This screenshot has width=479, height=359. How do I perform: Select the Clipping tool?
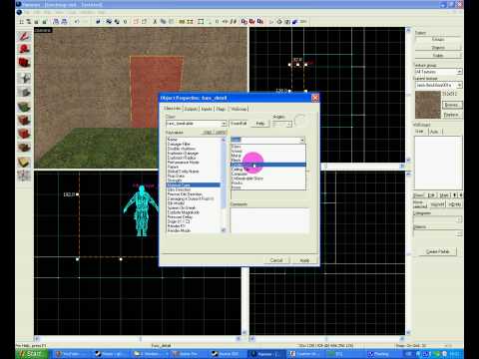click(24, 163)
